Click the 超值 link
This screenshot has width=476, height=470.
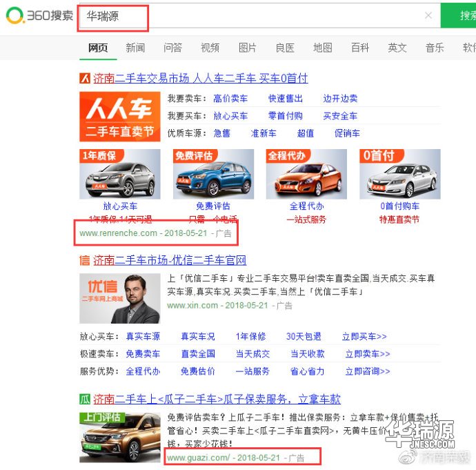click(306, 133)
